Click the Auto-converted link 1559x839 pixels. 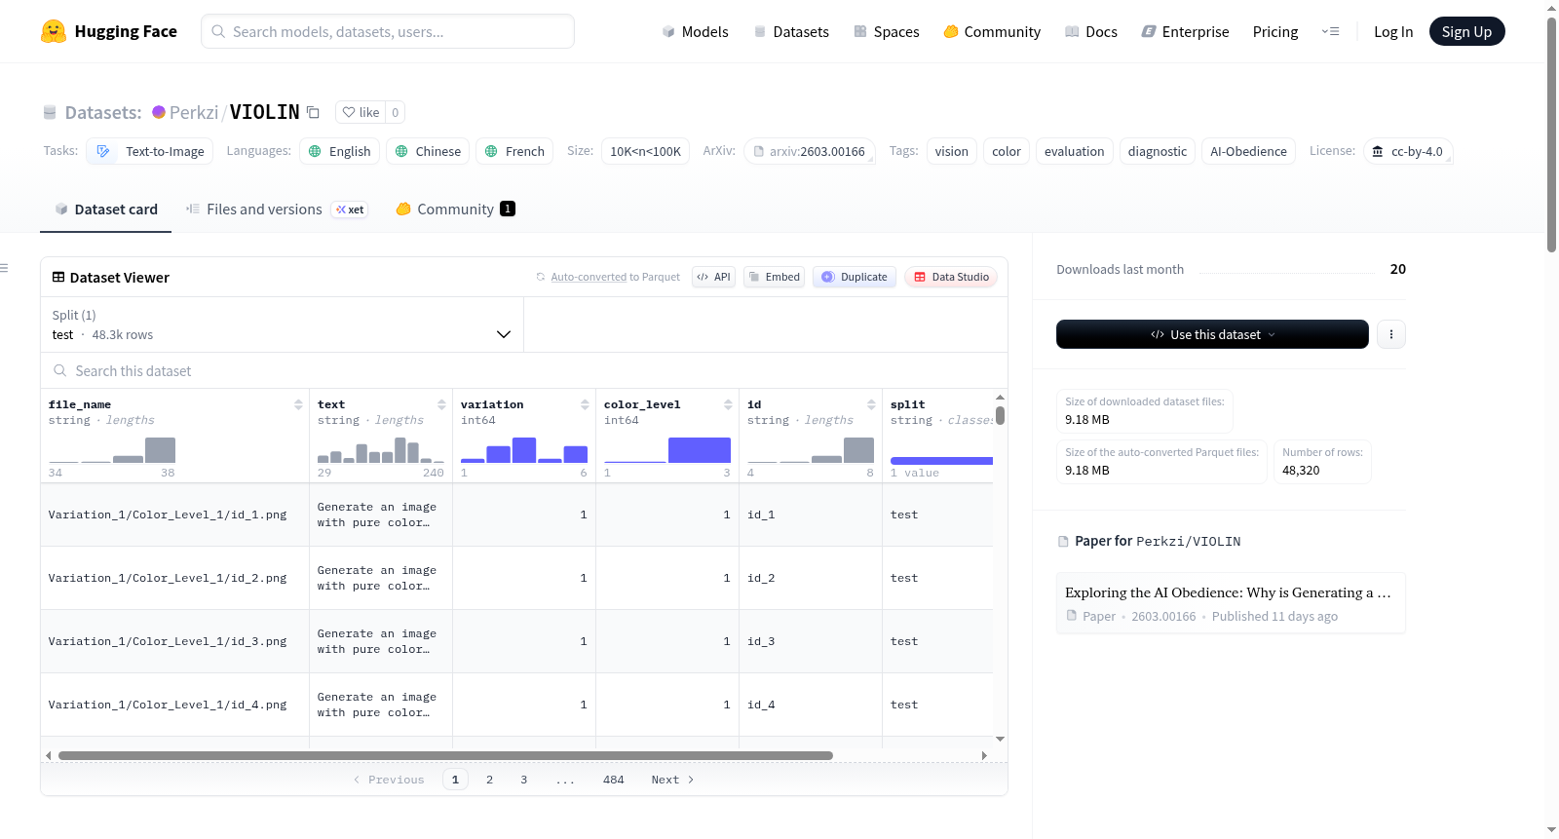589,277
